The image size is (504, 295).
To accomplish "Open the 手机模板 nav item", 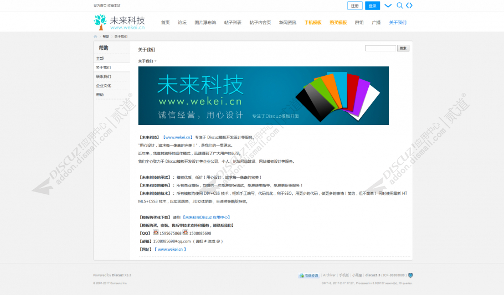I will click(x=313, y=23).
